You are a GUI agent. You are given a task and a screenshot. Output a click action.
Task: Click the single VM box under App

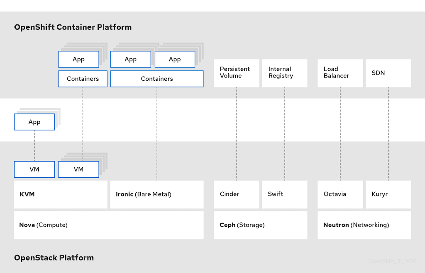[x=34, y=169]
